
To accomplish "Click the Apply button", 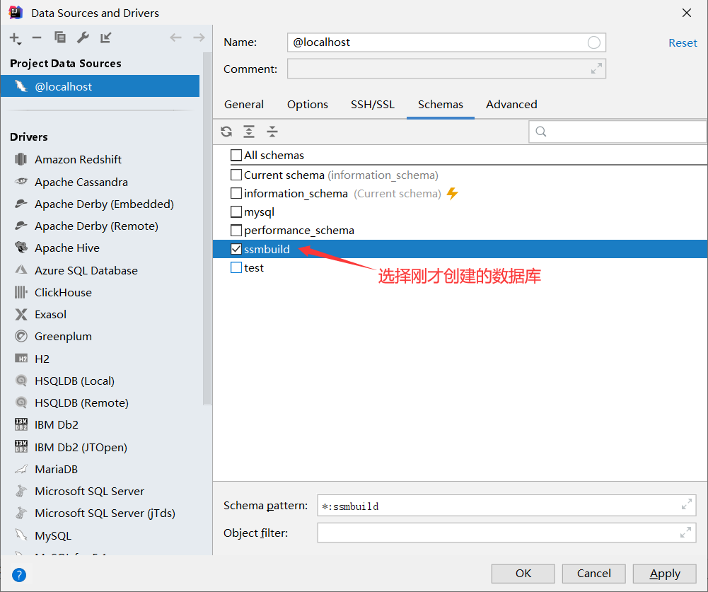I will (x=665, y=574).
